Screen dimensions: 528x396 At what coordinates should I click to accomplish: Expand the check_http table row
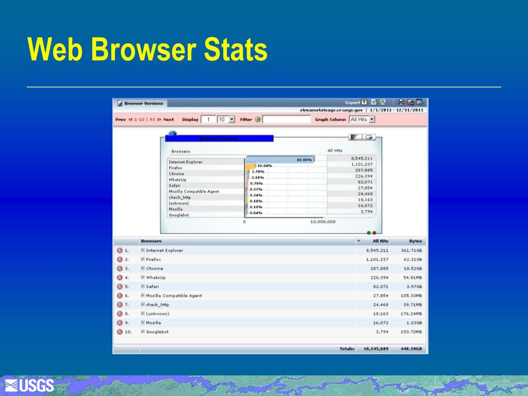coord(143,304)
